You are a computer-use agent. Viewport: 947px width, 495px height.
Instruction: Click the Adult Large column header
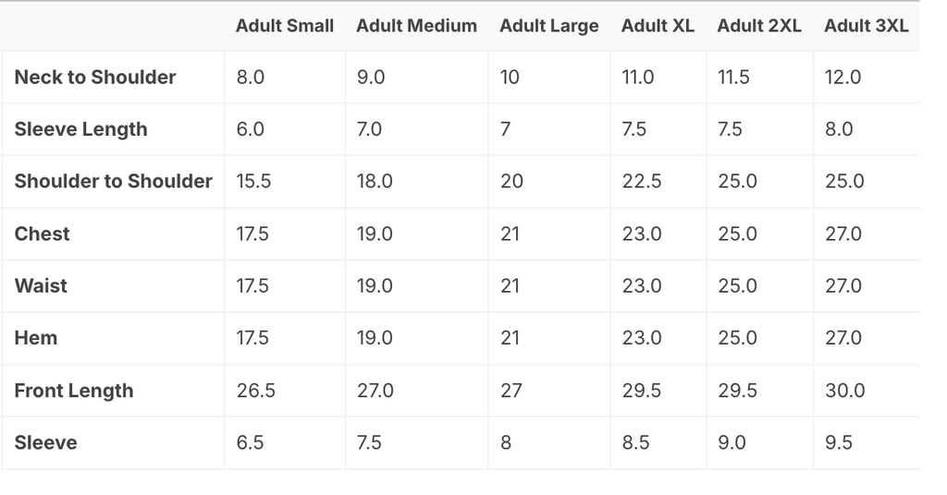pos(548,26)
